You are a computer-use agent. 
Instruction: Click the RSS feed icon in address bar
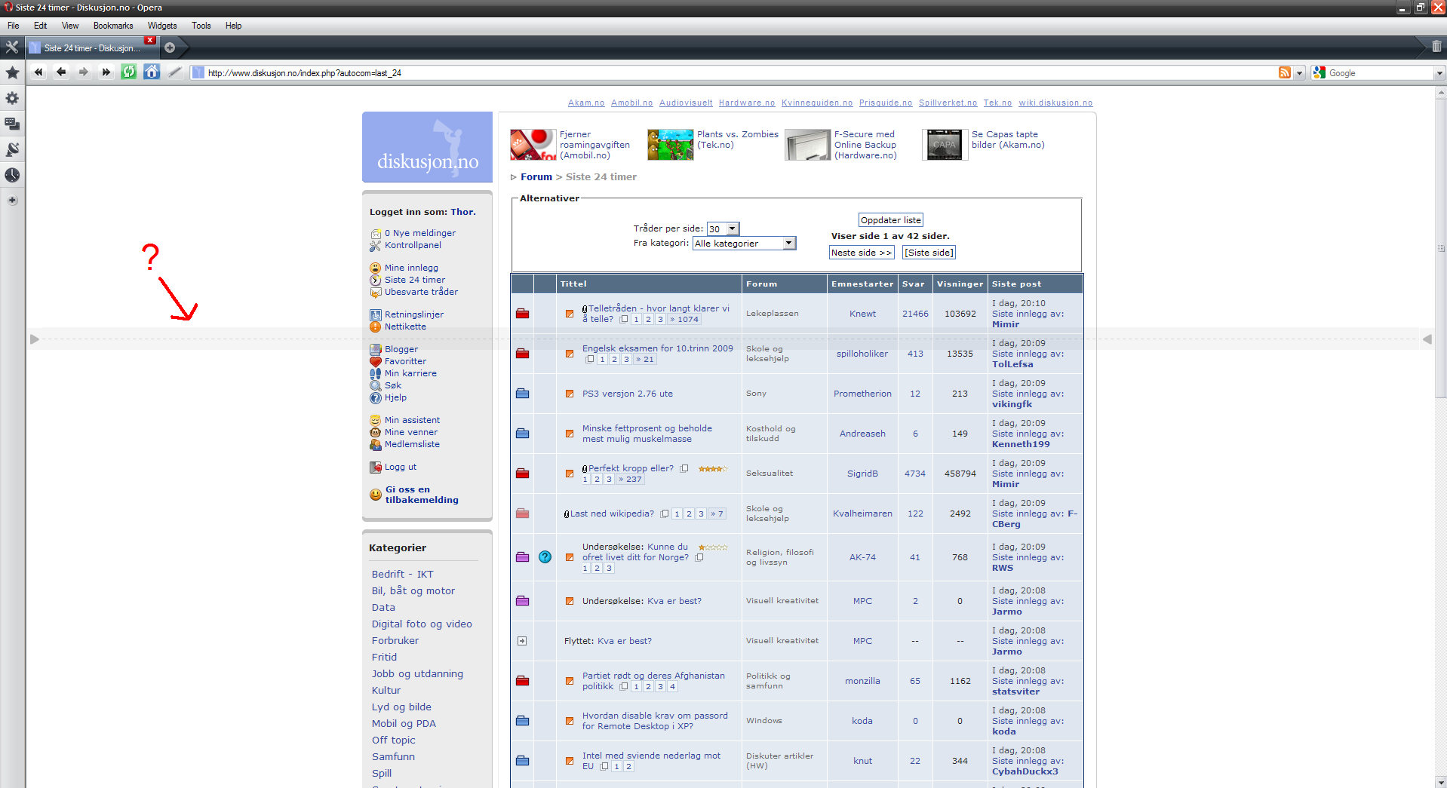pyautogui.click(x=1285, y=72)
